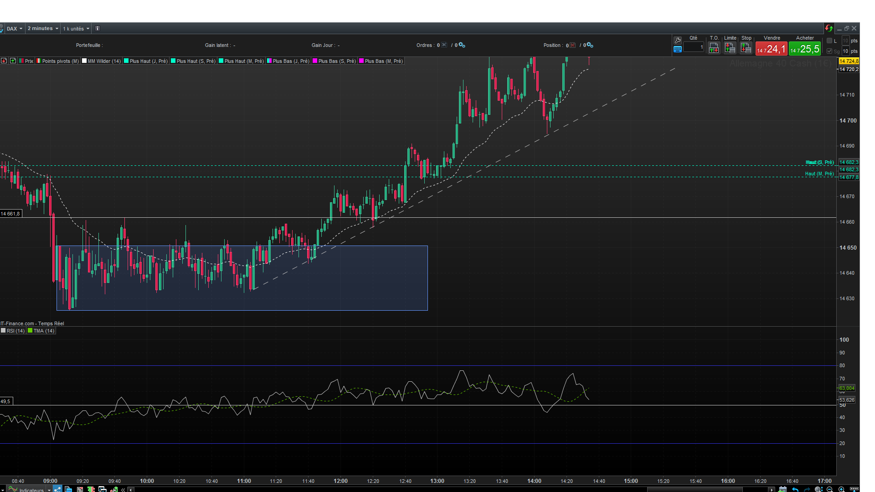Viewport: 875px width, 492px height.
Task: Open the calendar date icon
Action: coord(782,489)
